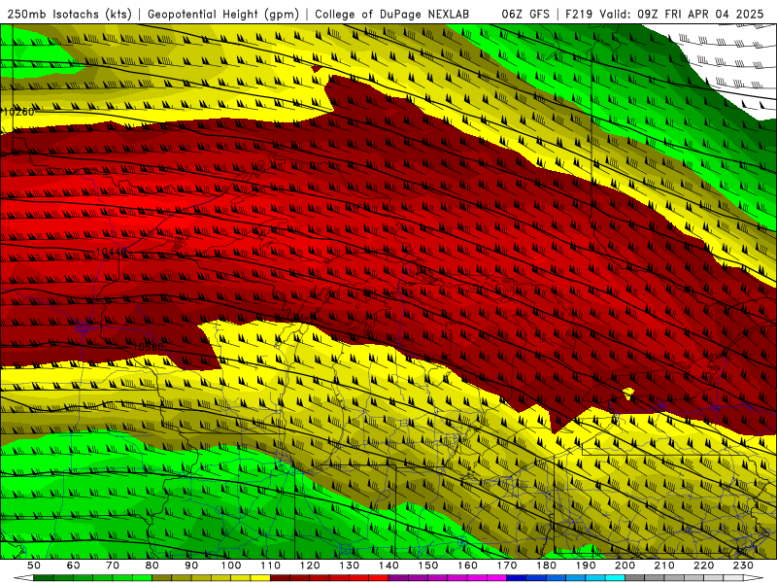Click the '06Z GFS' model run label
The width and height of the screenshot is (777, 583).
click(x=525, y=15)
